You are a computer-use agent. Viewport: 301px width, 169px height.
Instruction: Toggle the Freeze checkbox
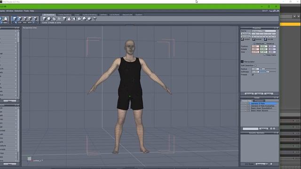[x=253, y=74]
